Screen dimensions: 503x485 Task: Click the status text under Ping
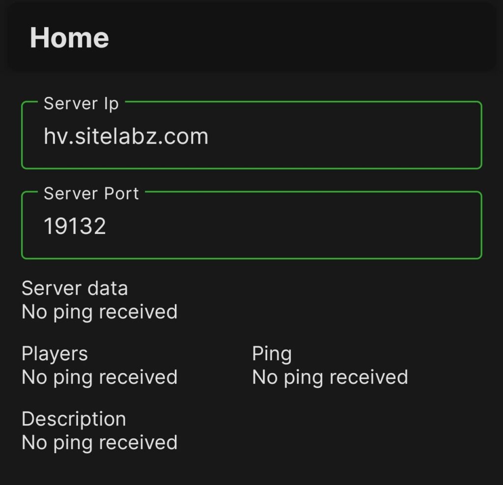(x=330, y=377)
